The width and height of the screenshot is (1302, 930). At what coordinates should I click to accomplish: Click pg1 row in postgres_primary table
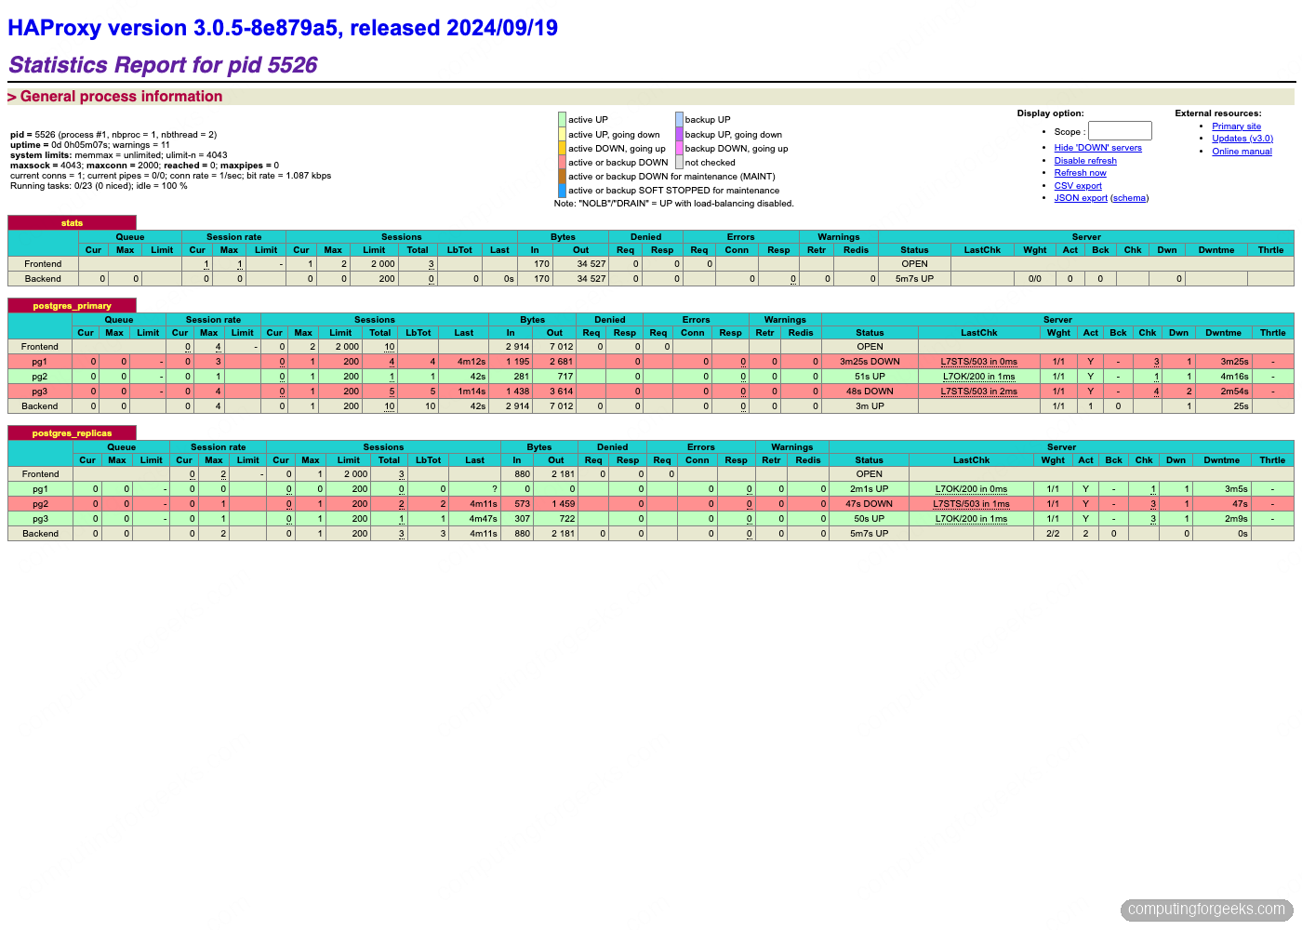tap(651, 362)
